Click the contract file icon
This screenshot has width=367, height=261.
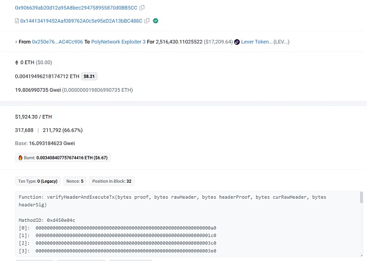17,21
